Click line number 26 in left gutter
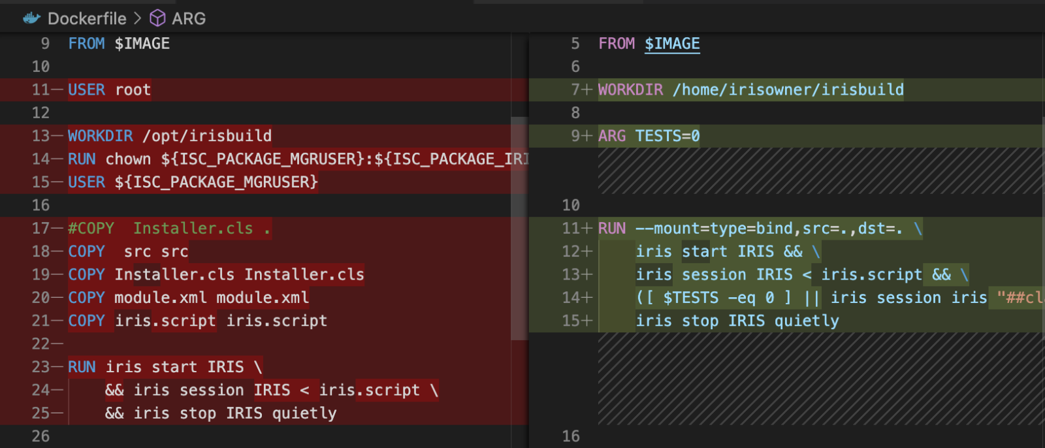This screenshot has width=1045, height=448. pyautogui.click(x=40, y=436)
